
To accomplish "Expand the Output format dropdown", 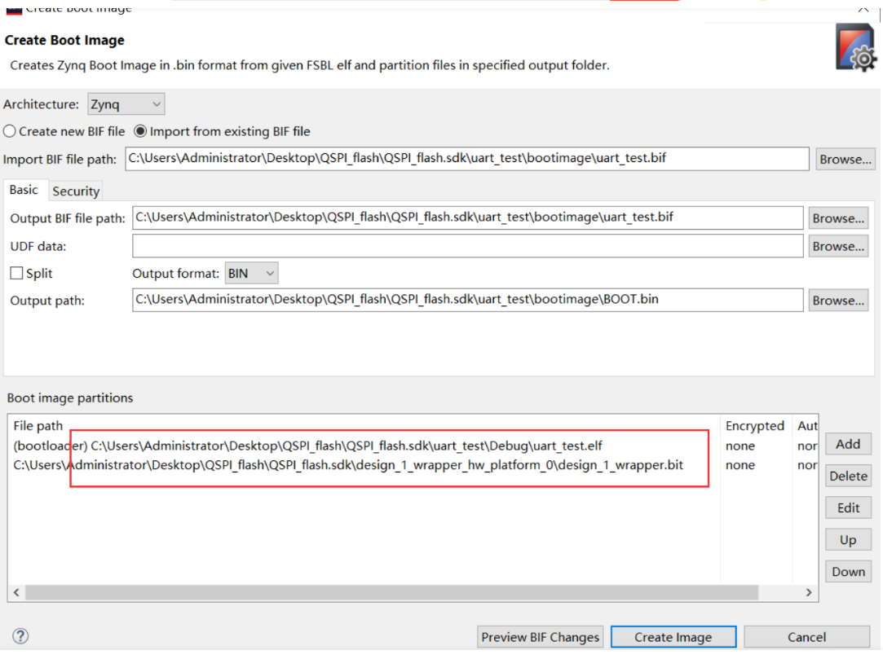I will click(x=252, y=274).
